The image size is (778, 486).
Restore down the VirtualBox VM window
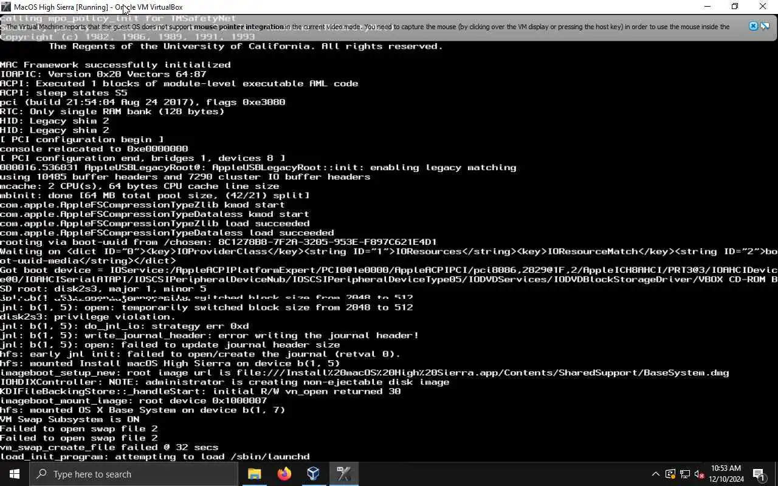[x=735, y=7]
